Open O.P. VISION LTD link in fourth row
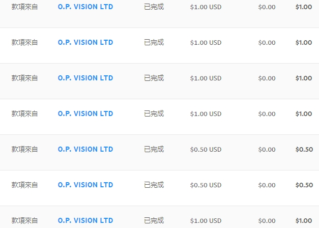This screenshot has height=228, width=319. pyautogui.click(x=85, y=113)
